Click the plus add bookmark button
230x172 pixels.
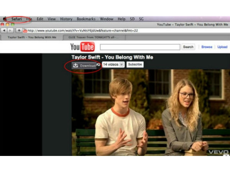click(19, 31)
